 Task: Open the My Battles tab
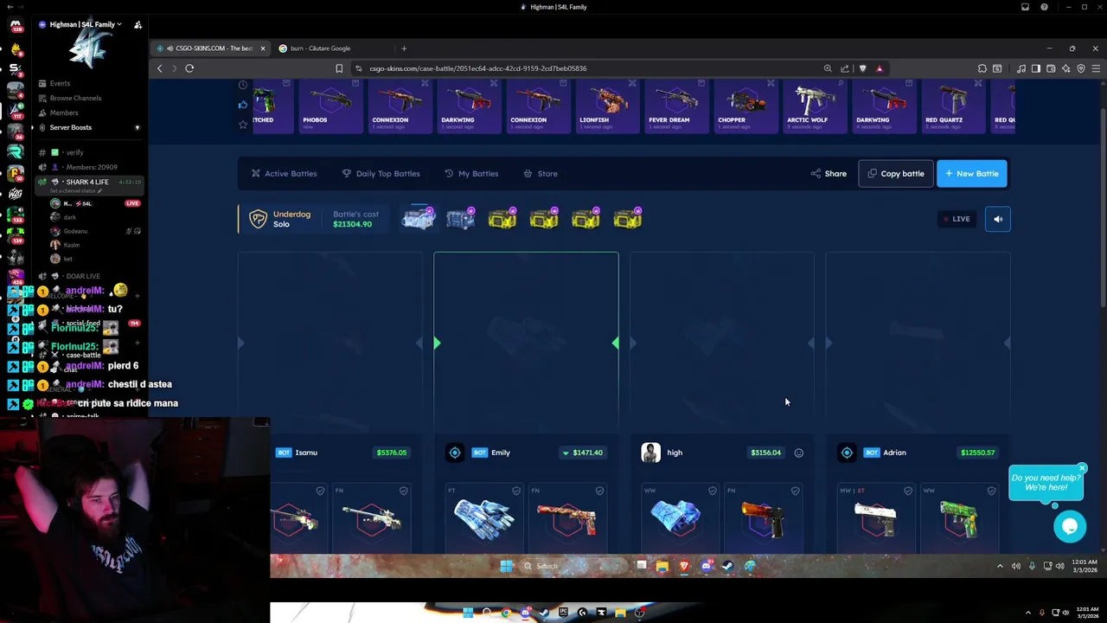(x=471, y=173)
